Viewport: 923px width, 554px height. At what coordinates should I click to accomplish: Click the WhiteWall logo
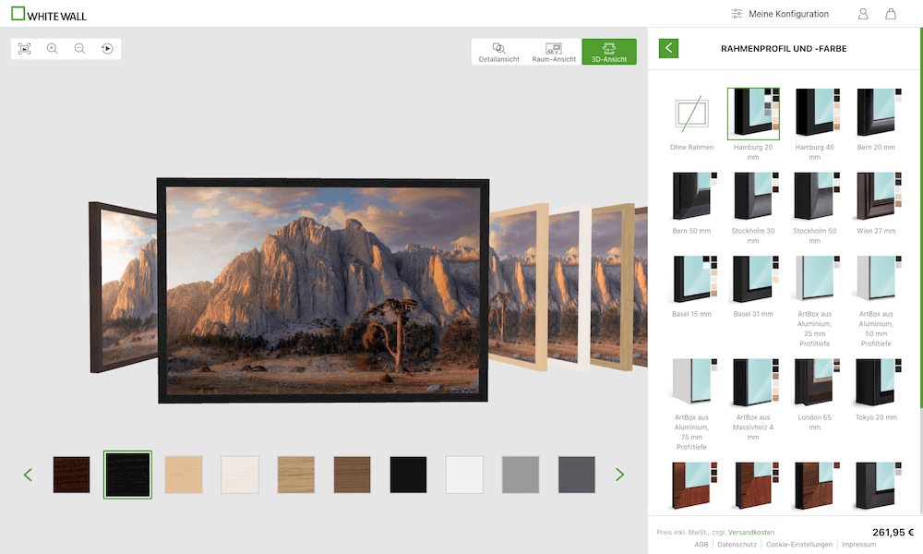click(x=49, y=14)
